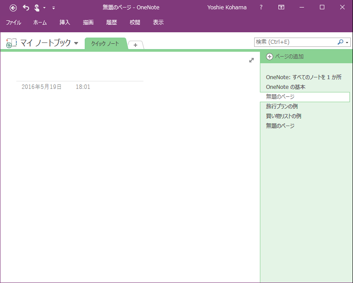353x283 pixels.
Task: Customize Quick Access Toolbar dropdown
Action: 53,8
